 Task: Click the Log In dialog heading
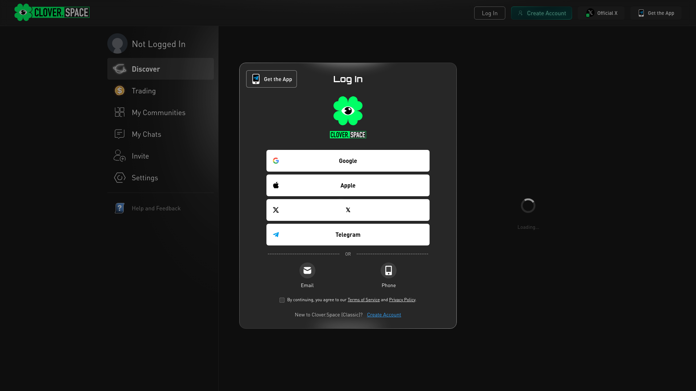348,79
